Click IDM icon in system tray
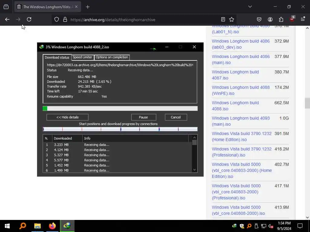The image size is (310, 232). coord(235,226)
